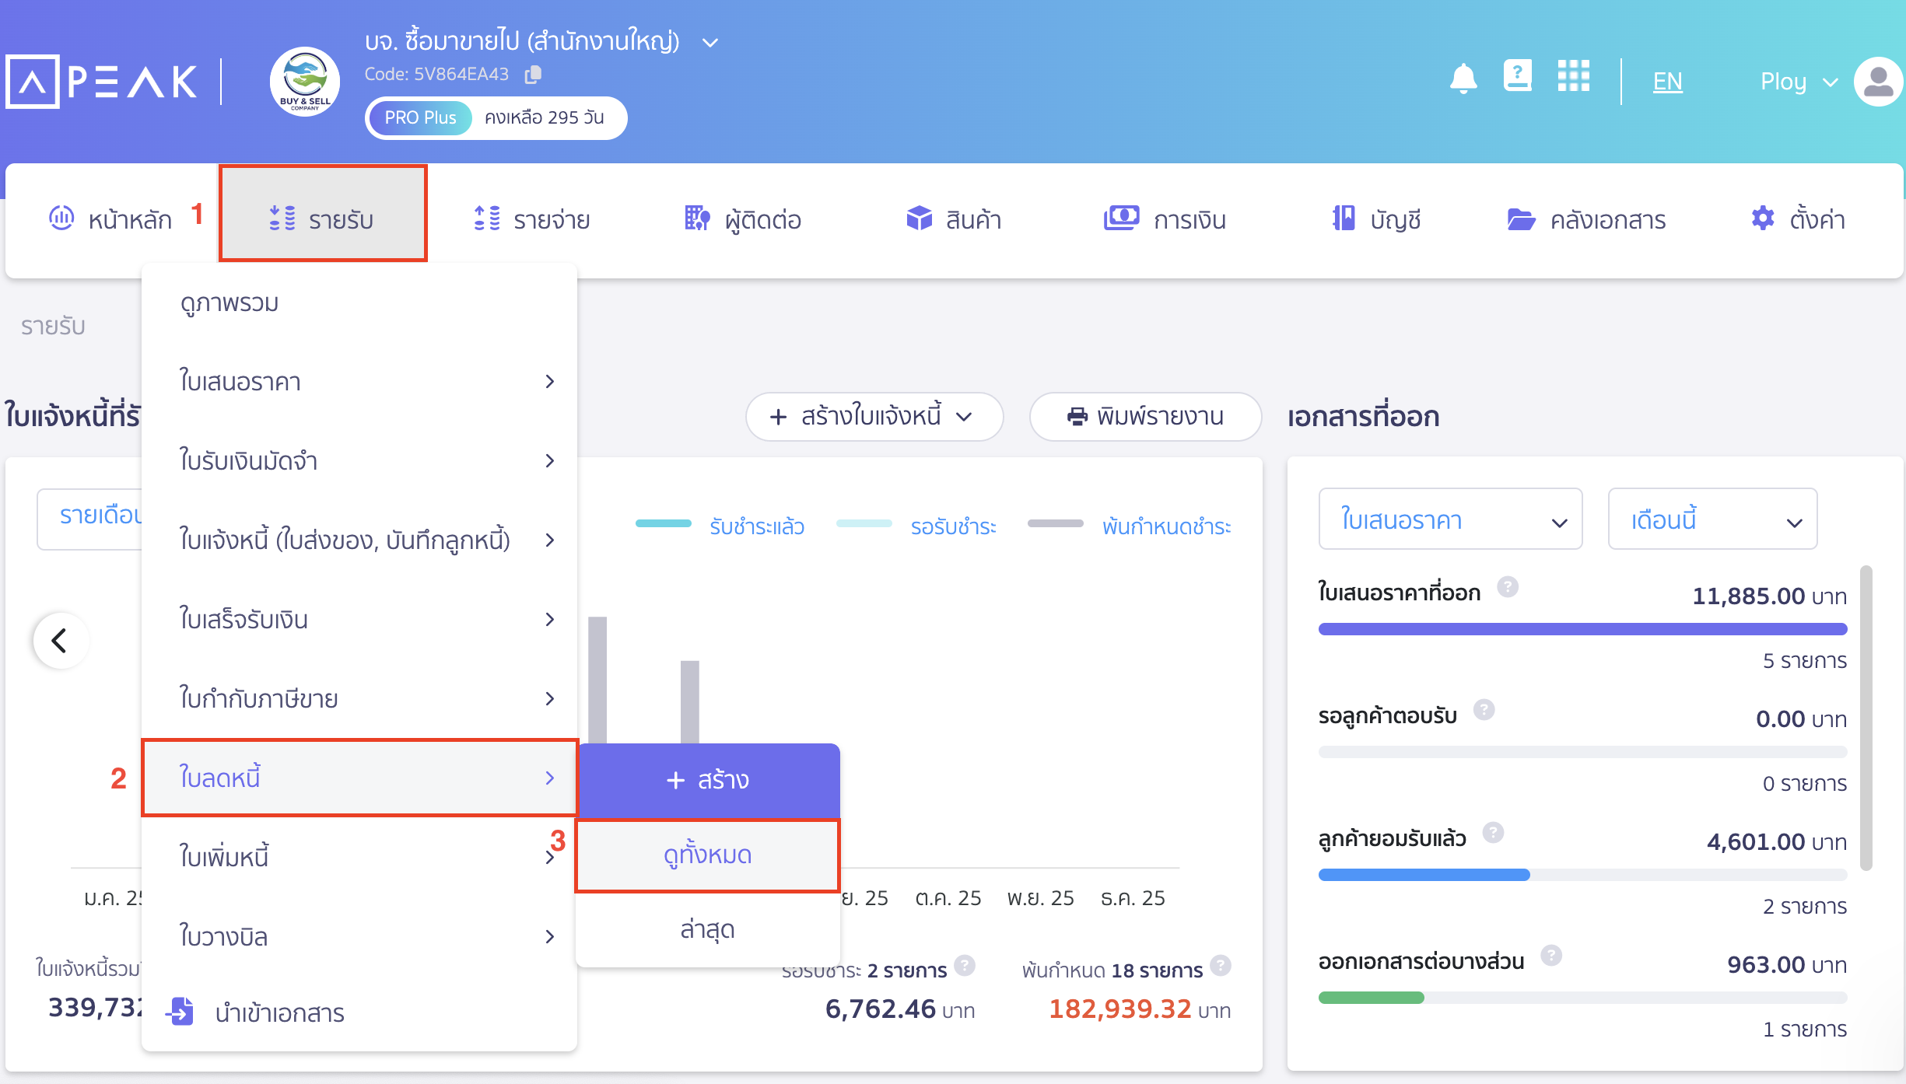
Task: Click the chart previous arrow button
Action: click(x=61, y=641)
